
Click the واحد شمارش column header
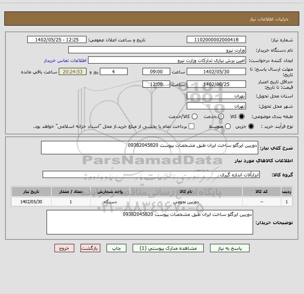[110, 191]
